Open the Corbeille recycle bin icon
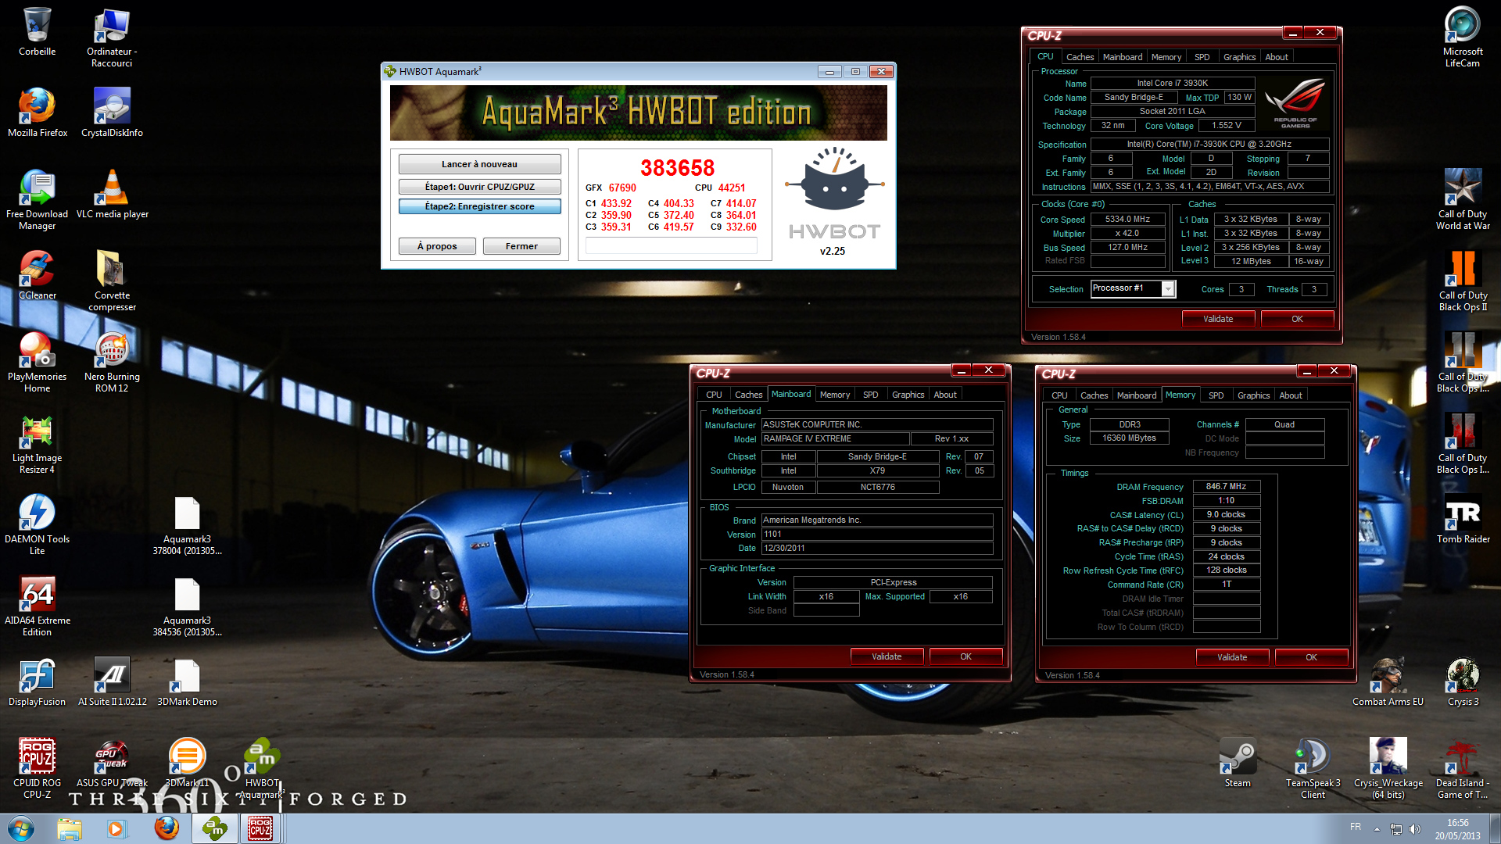The image size is (1501, 844). [x=37, y=31]
